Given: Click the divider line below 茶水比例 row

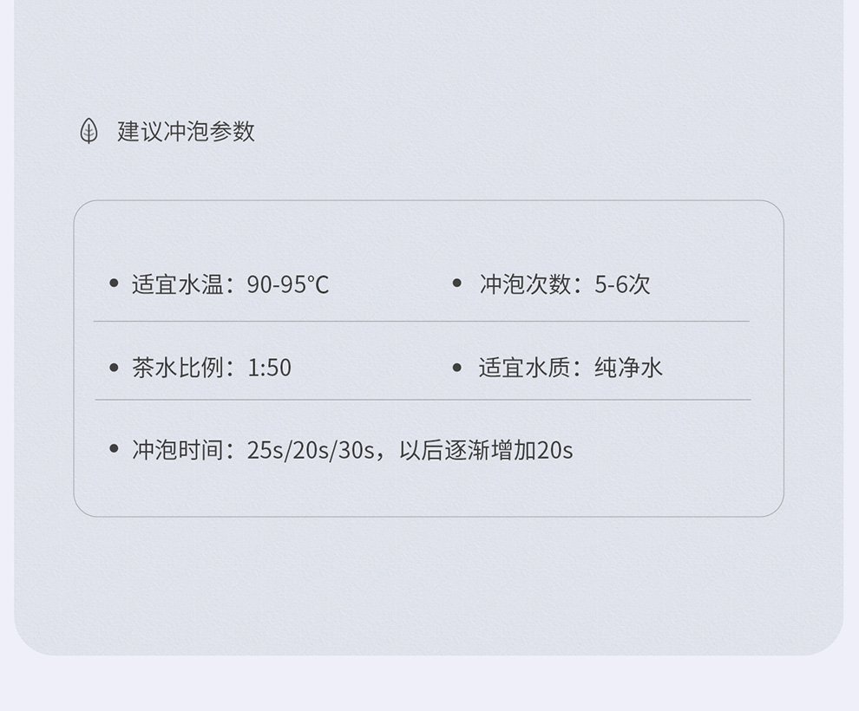Looking at the screenshot, I should tap(423, 400).
